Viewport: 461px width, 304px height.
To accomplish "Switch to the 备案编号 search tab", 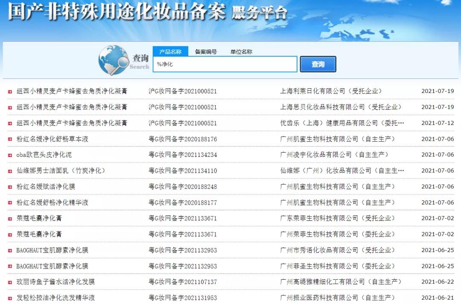I will tap(207, 51).
